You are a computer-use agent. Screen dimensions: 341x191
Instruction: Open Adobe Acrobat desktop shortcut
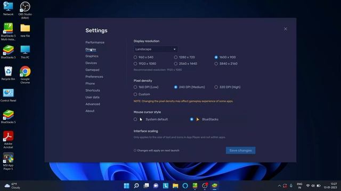tap(9, 140)
